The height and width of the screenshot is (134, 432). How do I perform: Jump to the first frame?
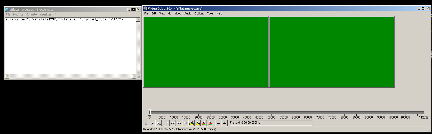coord(167,123)
